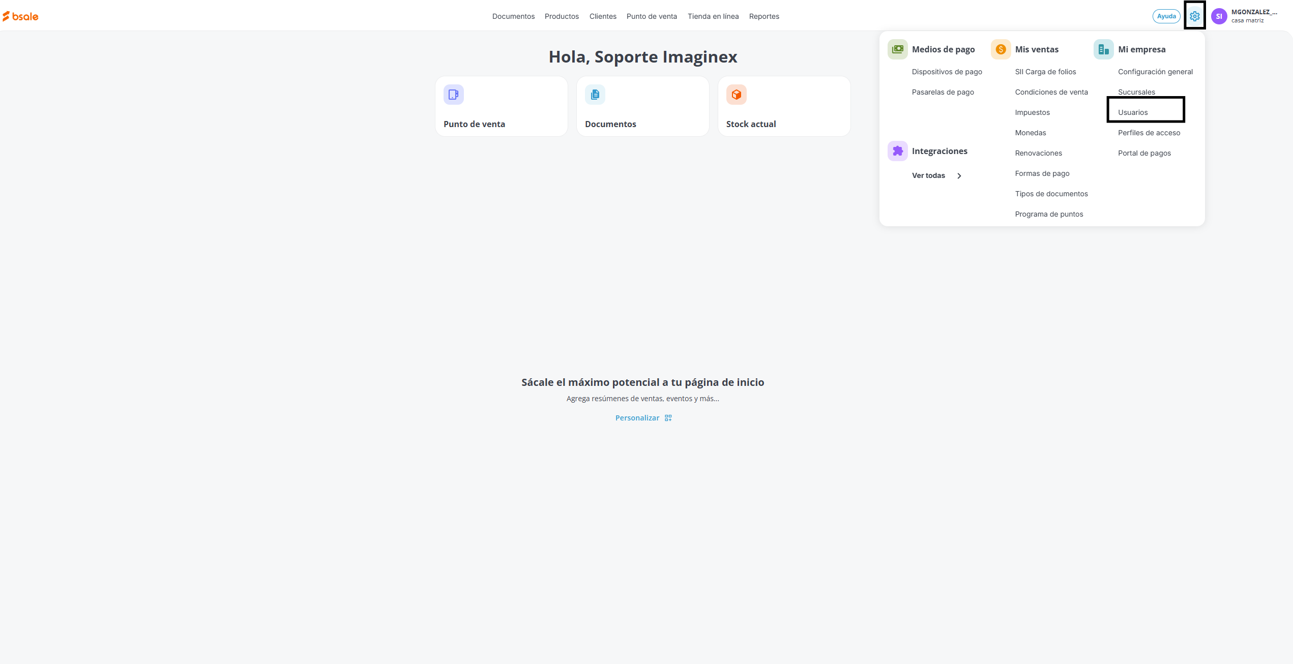Select Usuarios under Mi empresa
Screen dimensions: 1293x664
point(1133,112)
